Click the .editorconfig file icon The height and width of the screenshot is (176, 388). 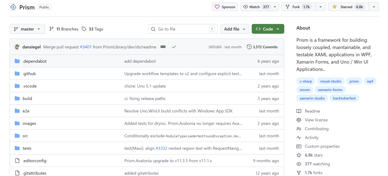point(17,161)
